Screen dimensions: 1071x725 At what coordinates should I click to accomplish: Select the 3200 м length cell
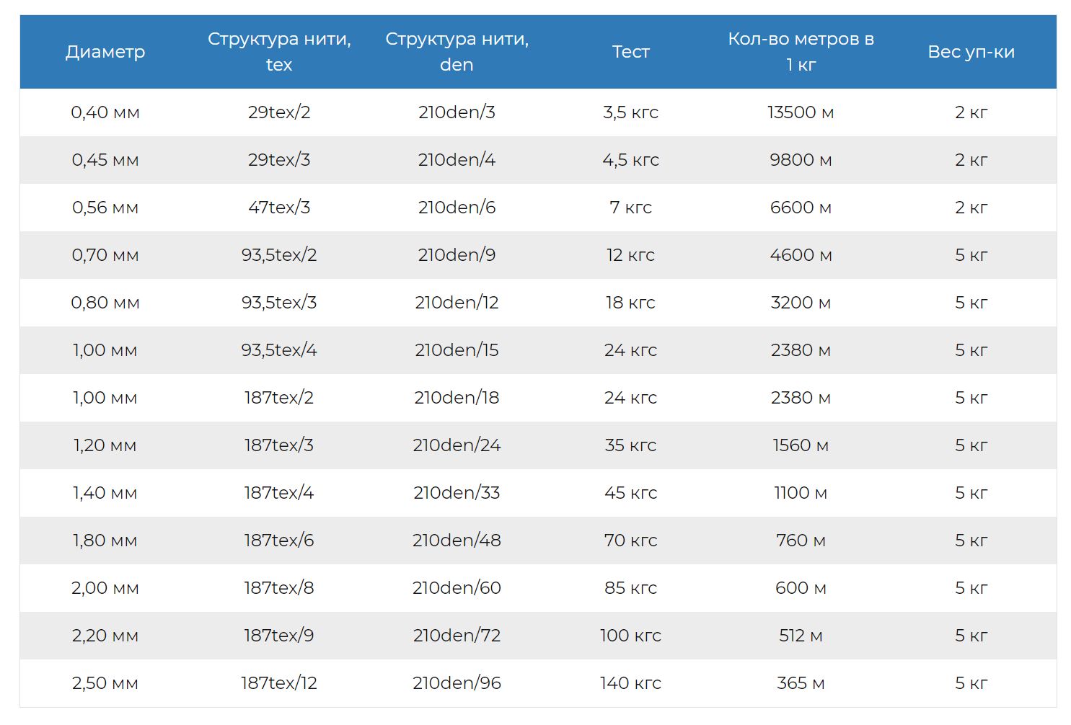[x=801, y=303]
